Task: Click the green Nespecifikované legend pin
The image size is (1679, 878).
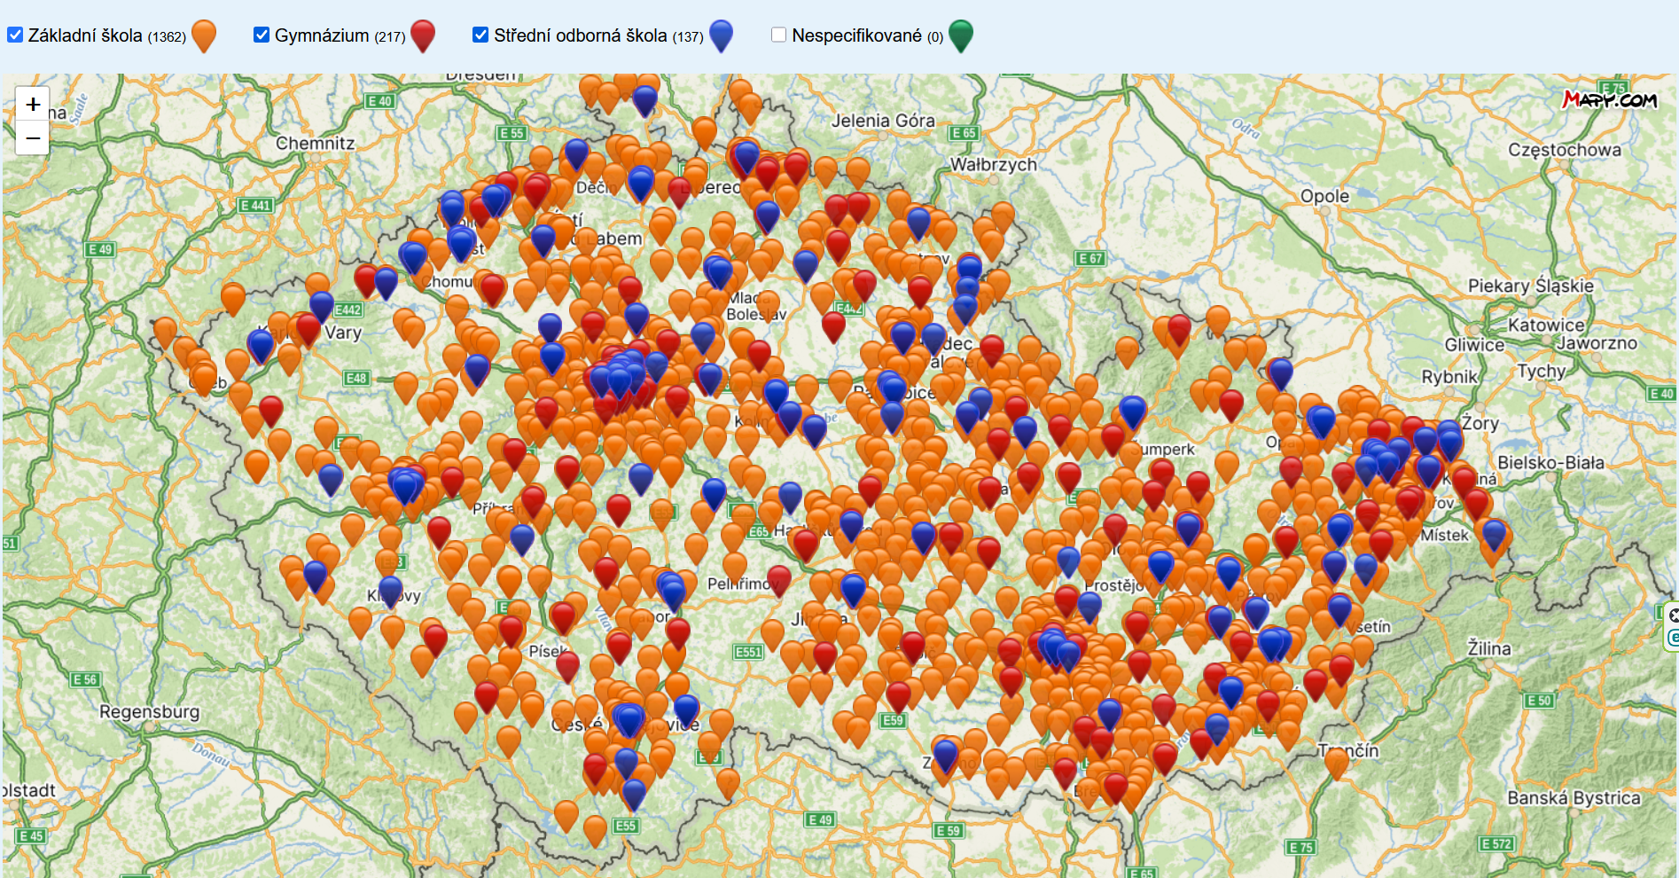Action: pyautogui.click(x=961, y=35)
